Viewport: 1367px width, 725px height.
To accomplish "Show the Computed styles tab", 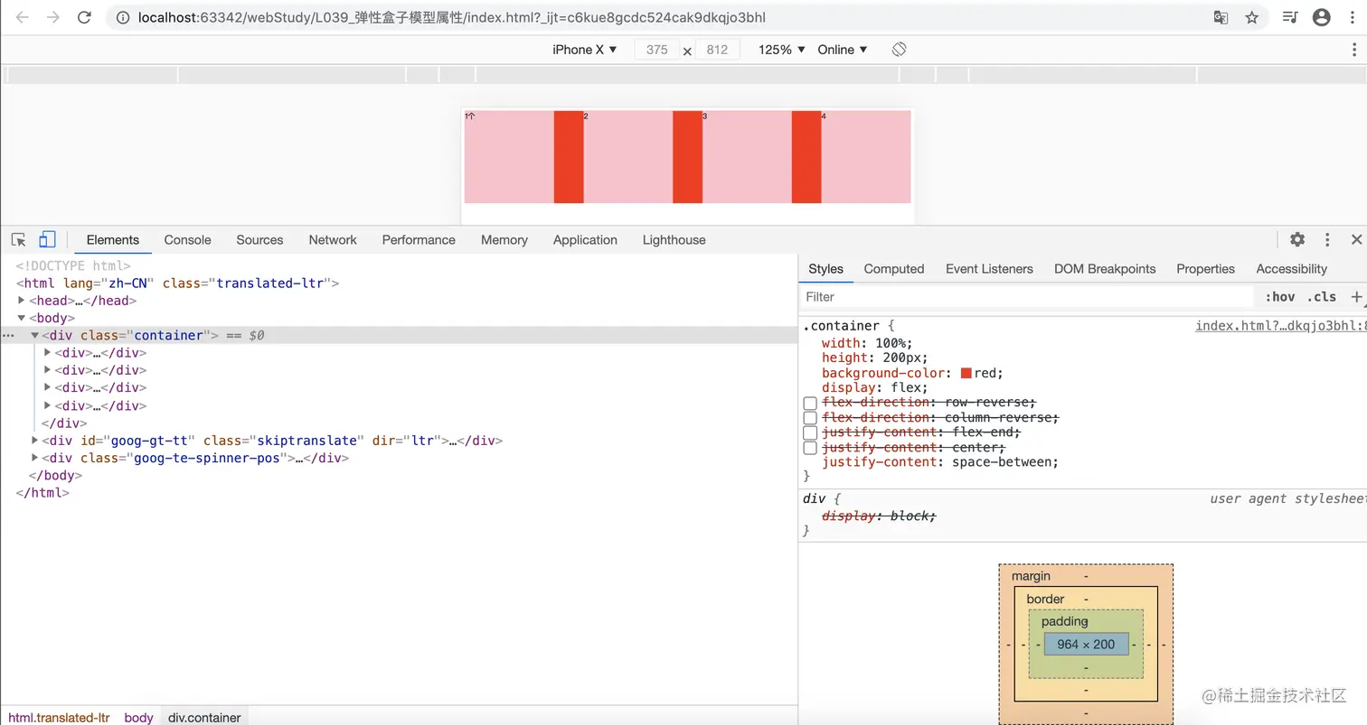I will tap(894, 268).
